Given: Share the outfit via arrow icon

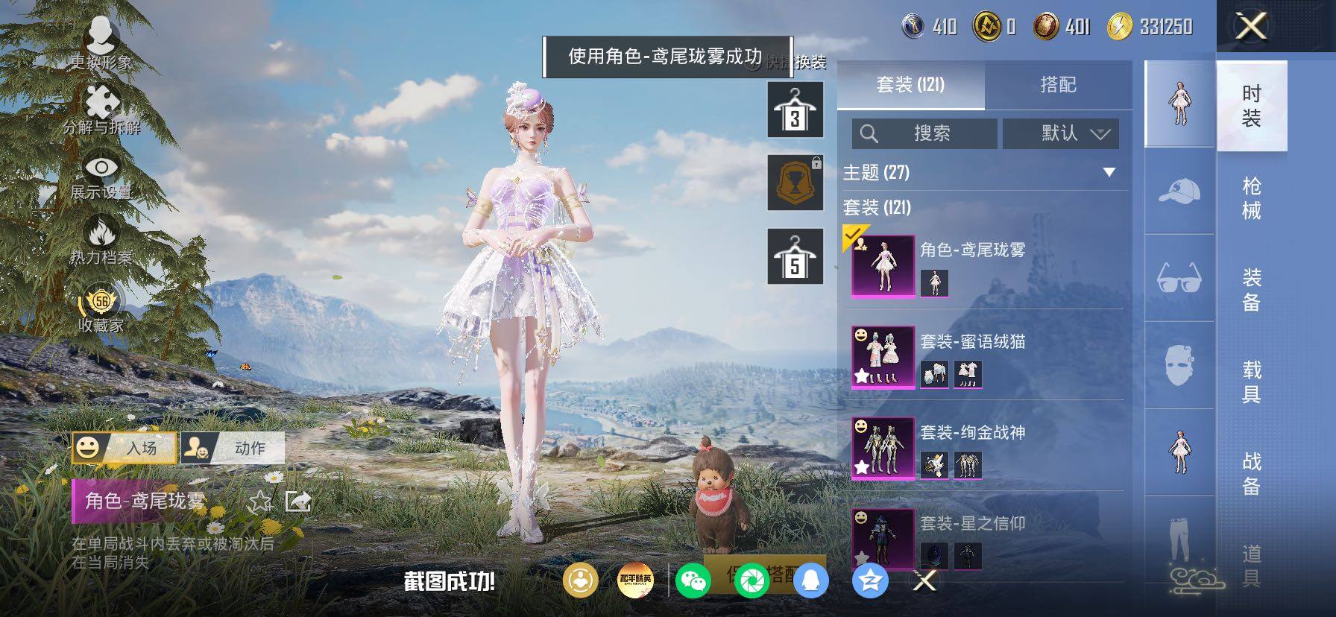Looking at the screenshot, I should click(298, 501).
